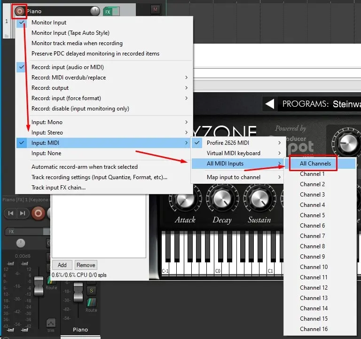Enable Automatic record-arm when track selected

pos(104,167)
